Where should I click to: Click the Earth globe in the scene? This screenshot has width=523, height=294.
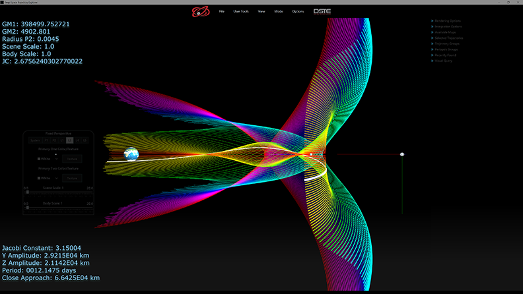coord(131,154)
